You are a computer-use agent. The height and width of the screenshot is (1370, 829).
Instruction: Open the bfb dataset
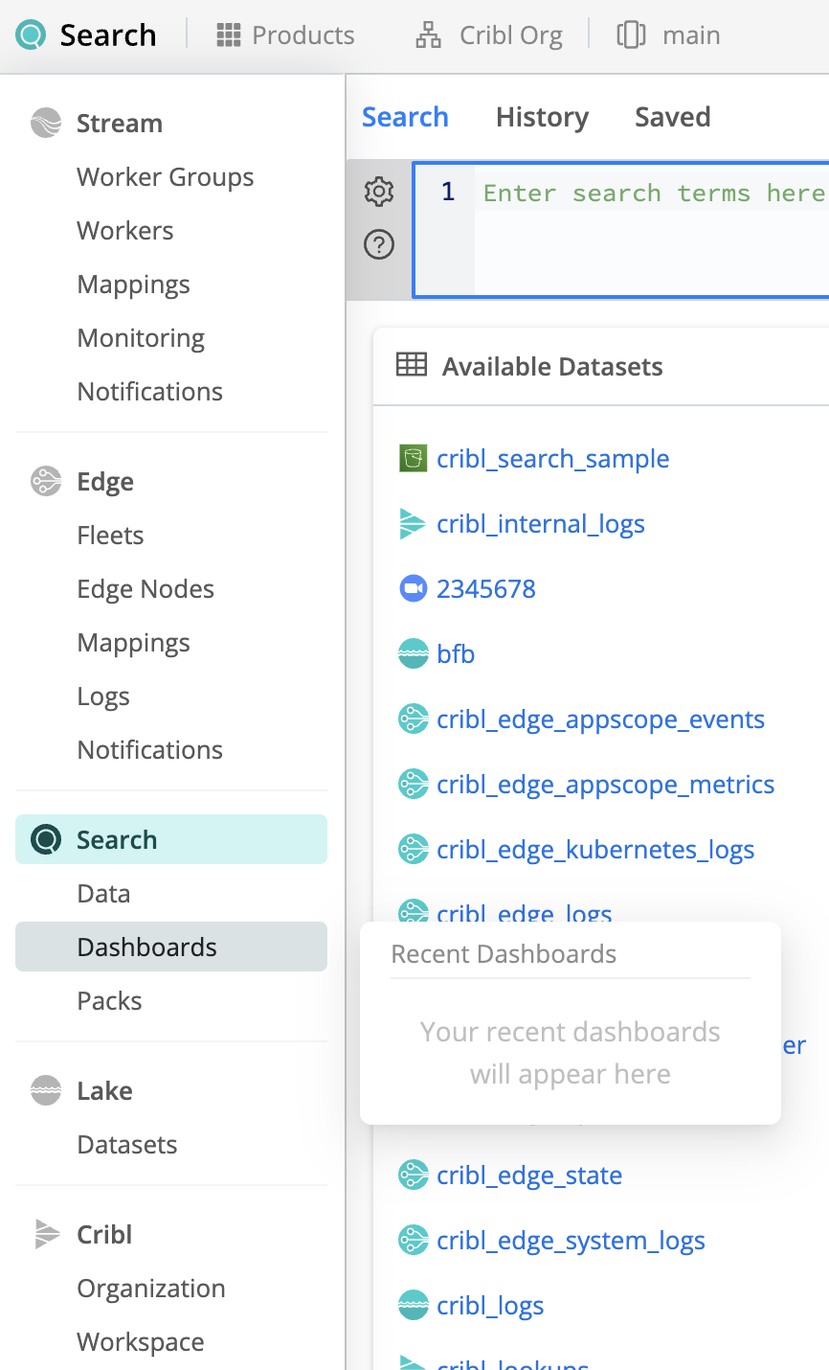click(x=456, y=654)
